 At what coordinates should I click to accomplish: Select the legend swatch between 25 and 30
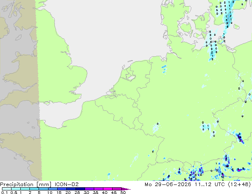80,189
